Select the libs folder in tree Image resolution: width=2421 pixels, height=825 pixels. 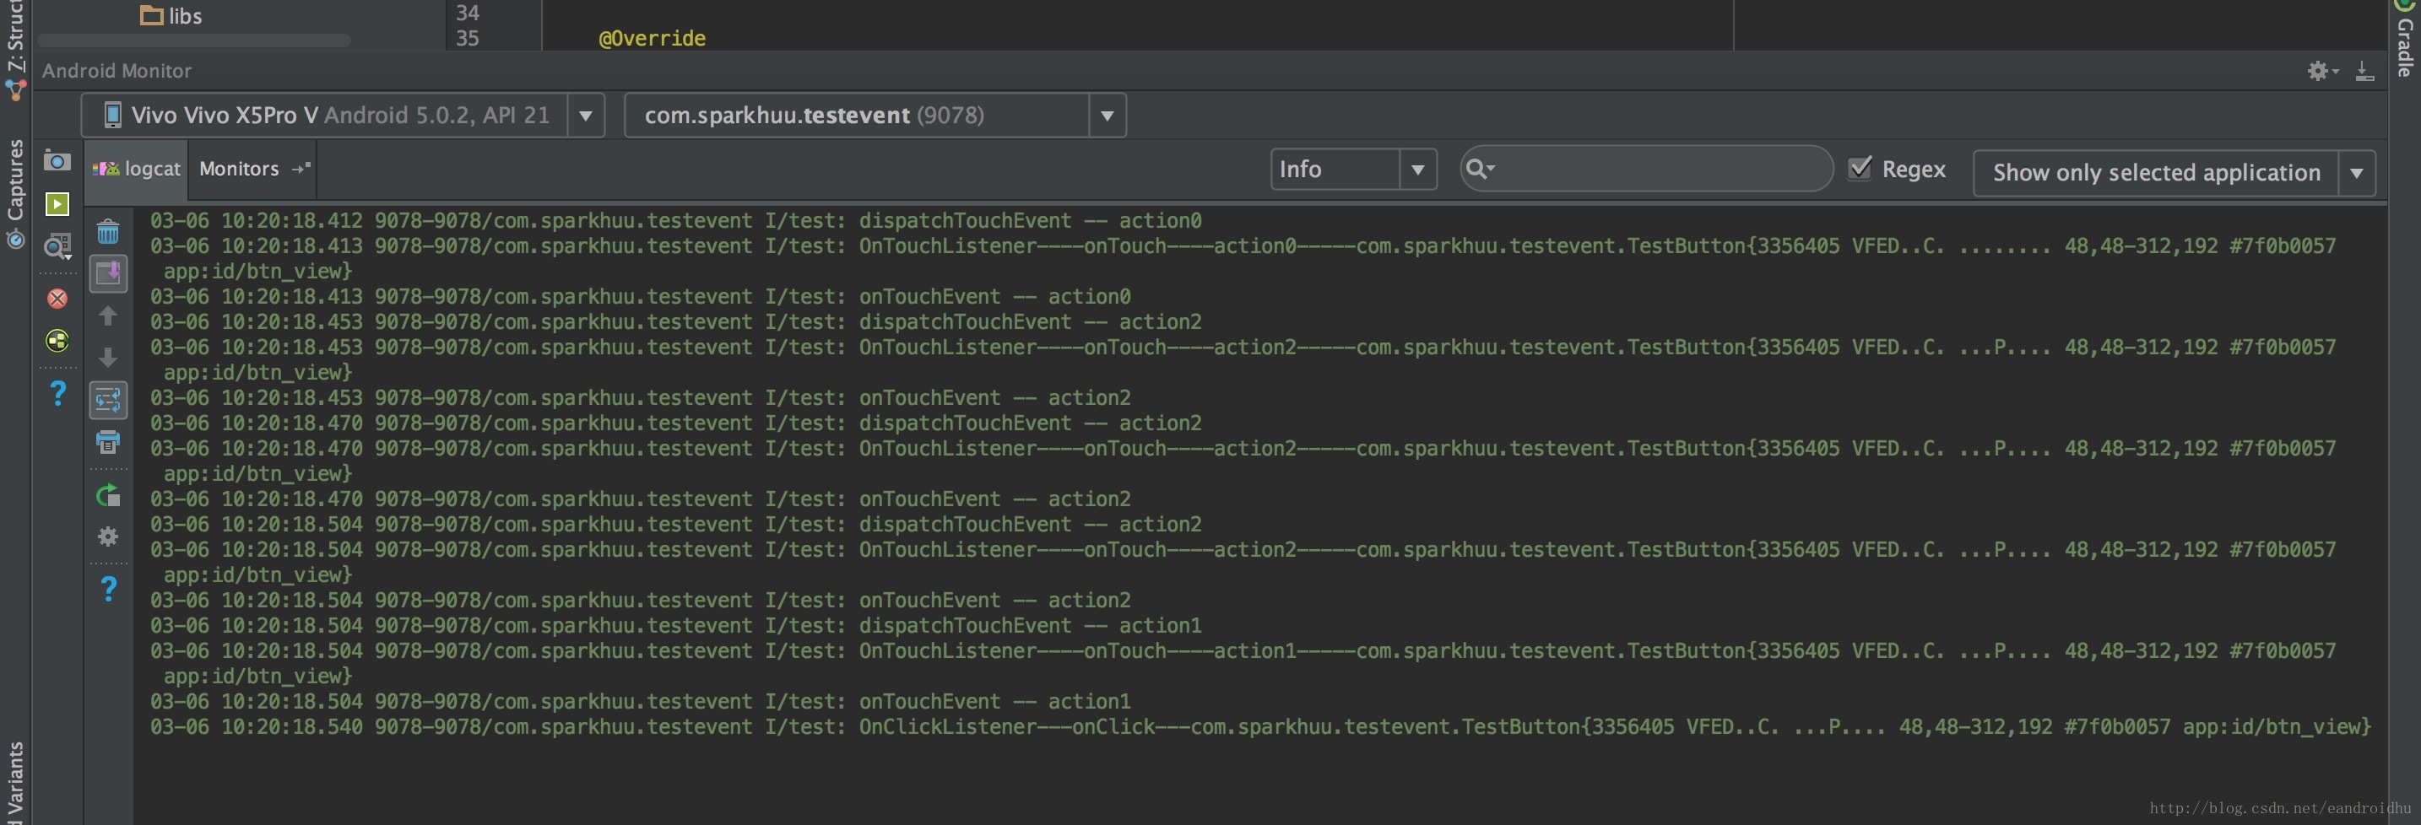point(171,16)
